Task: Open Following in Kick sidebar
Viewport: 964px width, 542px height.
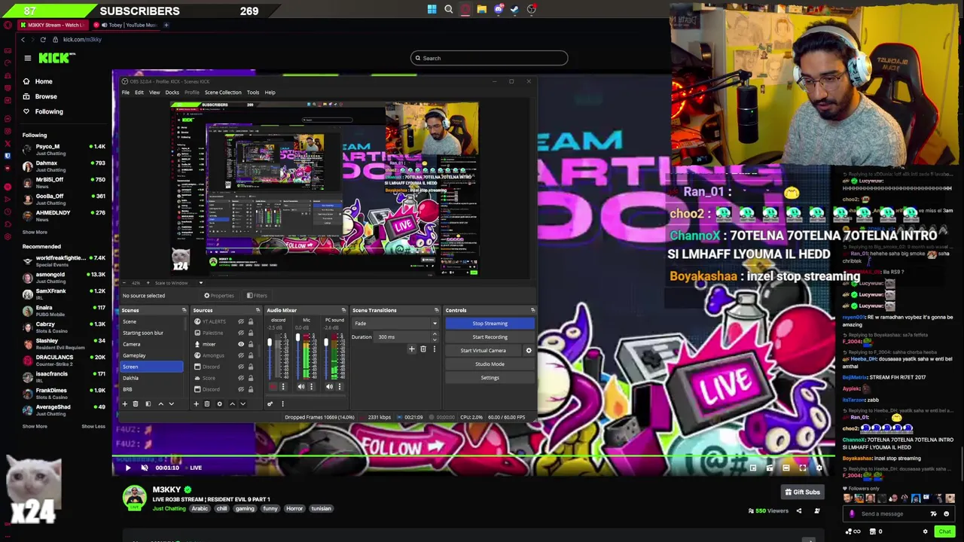Action: coord(43,111)
